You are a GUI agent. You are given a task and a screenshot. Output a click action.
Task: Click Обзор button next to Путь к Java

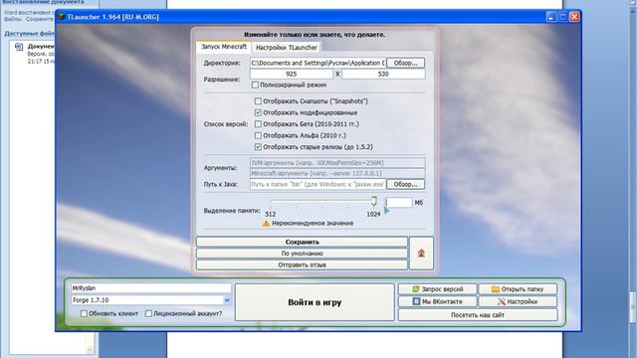tap(405, 184)
